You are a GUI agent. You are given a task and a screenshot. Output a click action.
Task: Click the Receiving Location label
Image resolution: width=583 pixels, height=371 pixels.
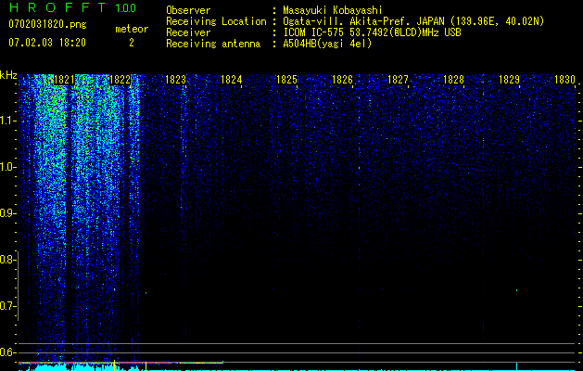tap(216, 21)
